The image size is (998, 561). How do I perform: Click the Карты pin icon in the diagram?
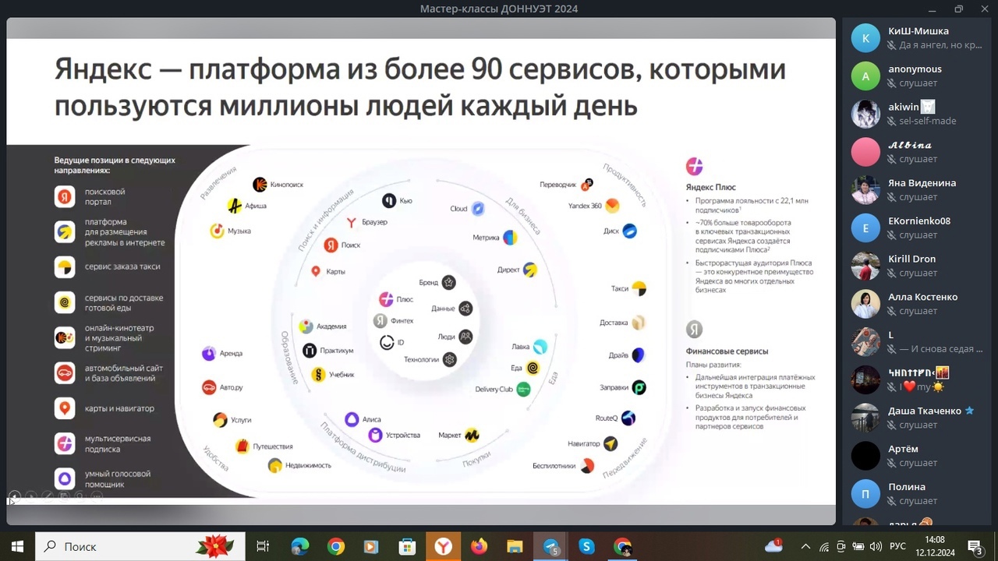pos(316,271)
